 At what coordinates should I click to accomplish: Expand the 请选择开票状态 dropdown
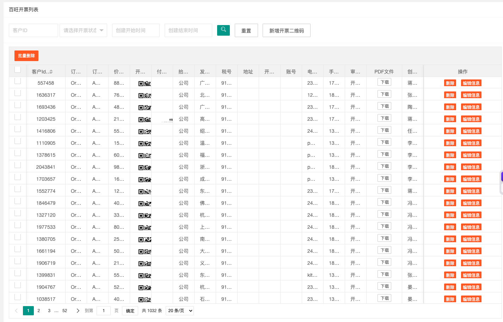[83, 30]
